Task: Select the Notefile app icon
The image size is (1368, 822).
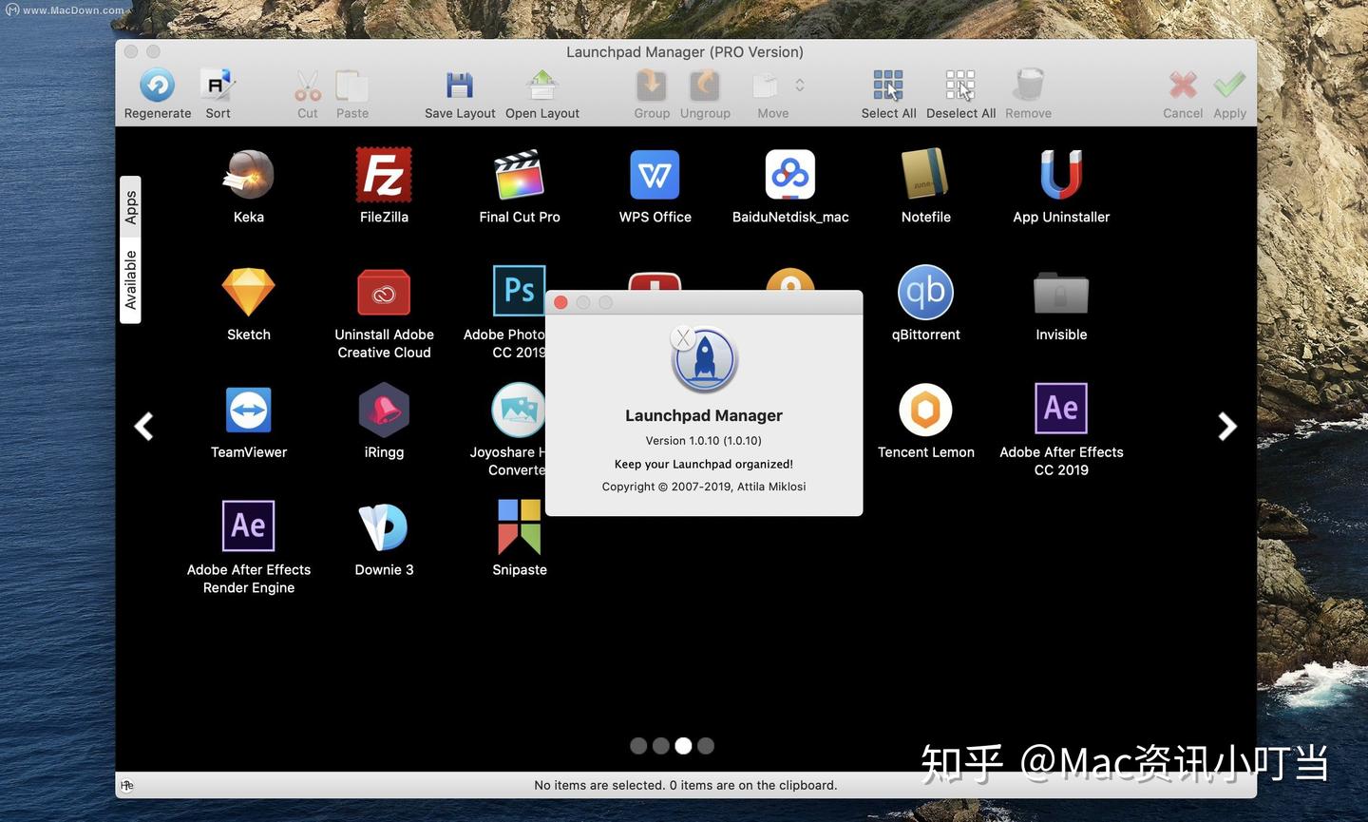Action: coord(925,175)
